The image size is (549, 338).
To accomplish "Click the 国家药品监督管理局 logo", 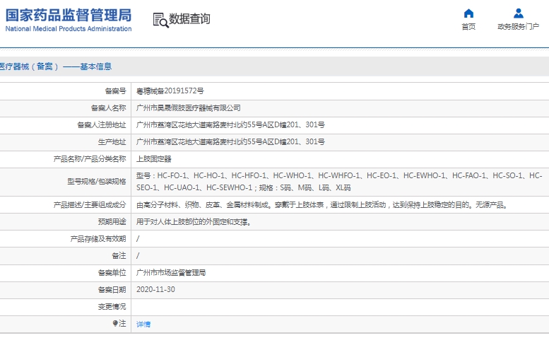I will click(x=69, y=16).
